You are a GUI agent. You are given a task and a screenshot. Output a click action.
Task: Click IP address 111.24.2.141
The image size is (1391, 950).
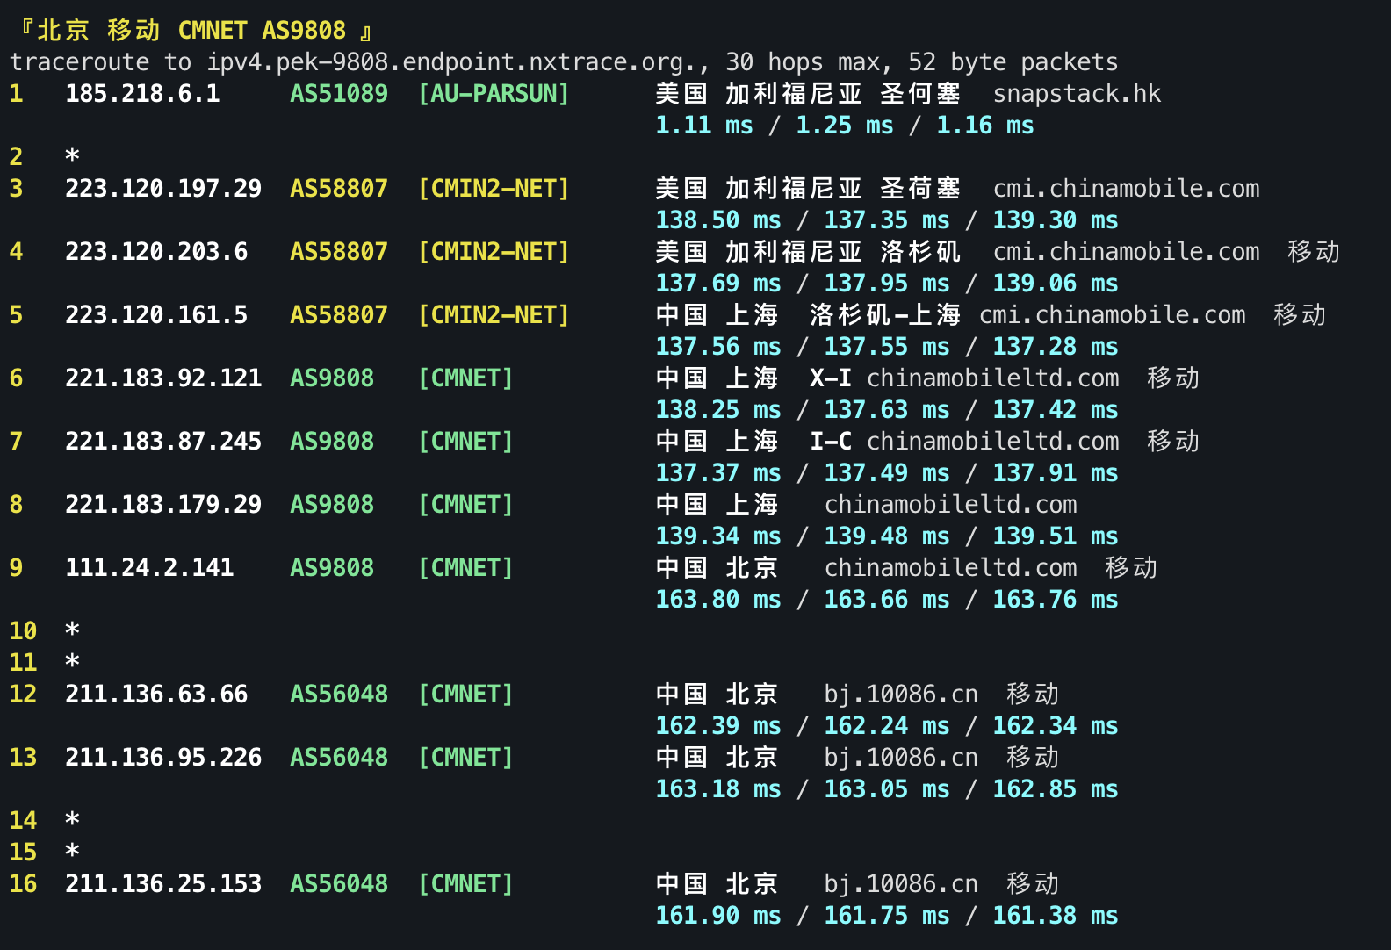point(149,568)
